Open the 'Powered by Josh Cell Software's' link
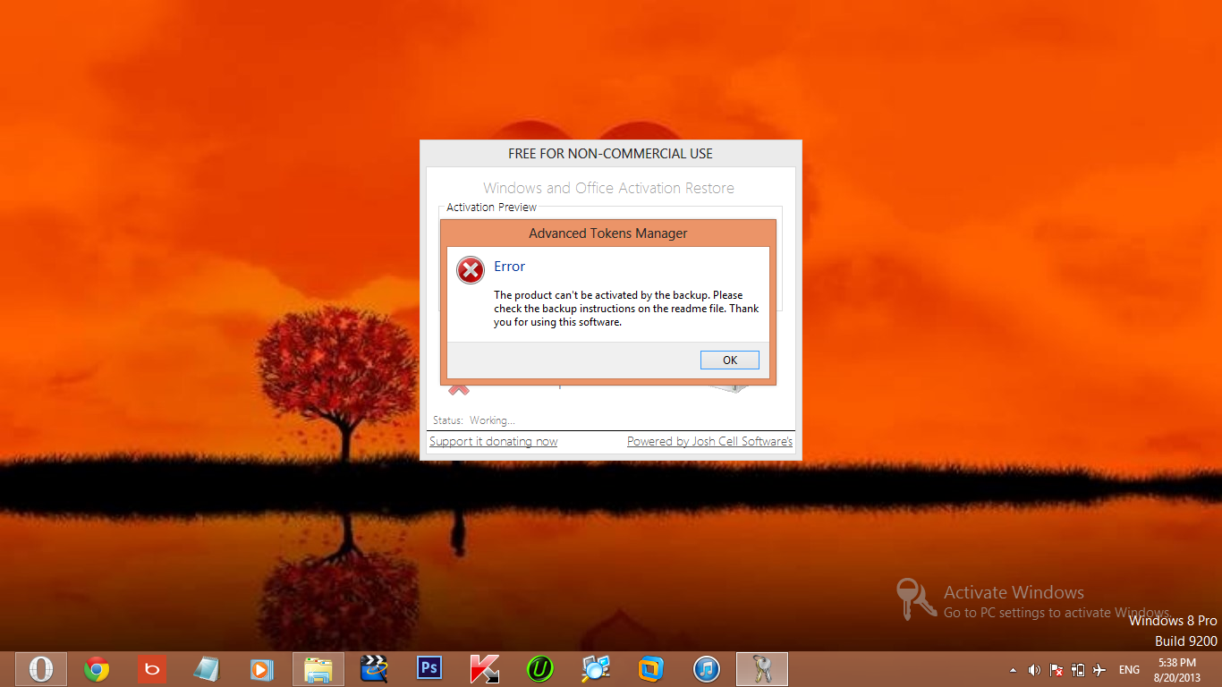 pos(709,441)
